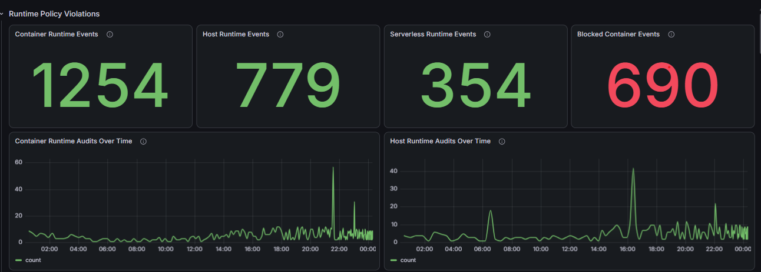Screen dimensions: 761x272
Task: Click the 22:00 x-axis label in Container Audits chart
Action: pos(339,249)
